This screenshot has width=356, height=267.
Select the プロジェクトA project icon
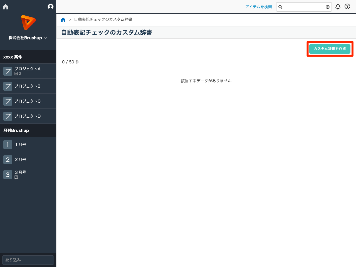[x=8, y=71]
